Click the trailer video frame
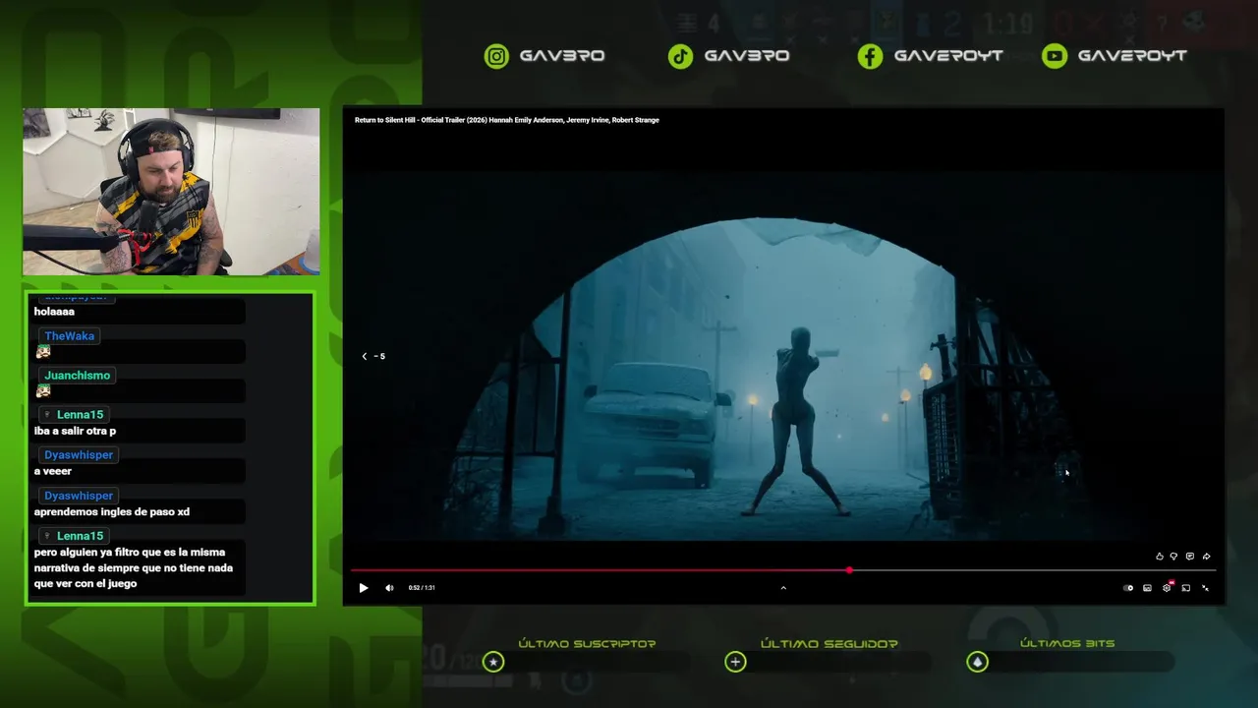1258x708 pixels. point(783,356)
